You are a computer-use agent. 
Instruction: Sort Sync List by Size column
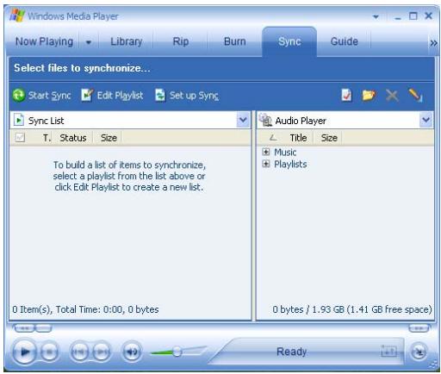coord(109,138)
